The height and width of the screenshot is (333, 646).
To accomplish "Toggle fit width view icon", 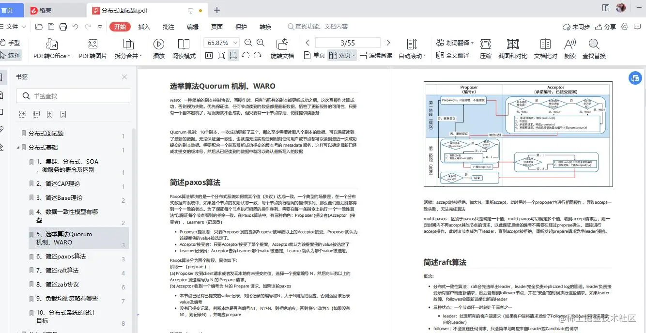I will tap(233, 55).
